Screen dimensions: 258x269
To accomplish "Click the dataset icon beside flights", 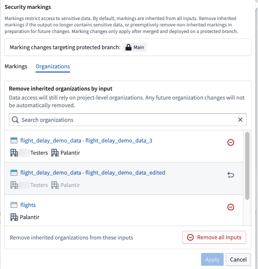I will [x=14, y=205].
